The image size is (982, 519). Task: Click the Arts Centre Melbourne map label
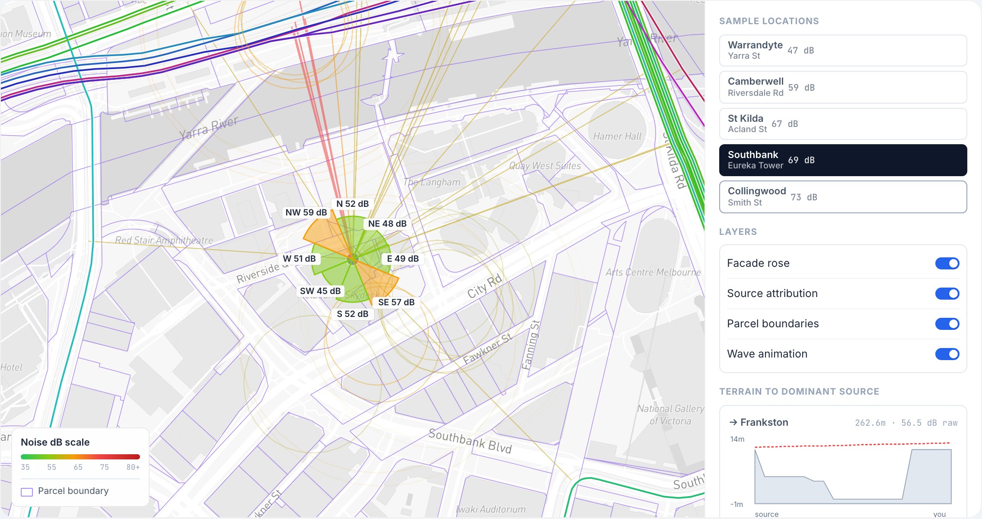tap(653, 272)
